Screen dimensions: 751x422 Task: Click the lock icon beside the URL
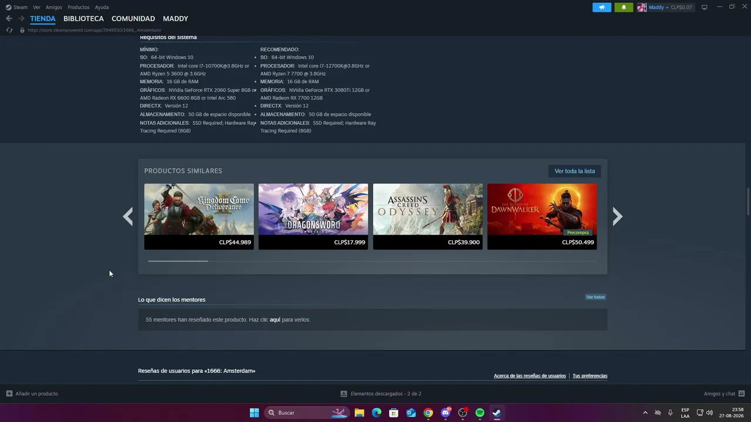pos(22,30)
